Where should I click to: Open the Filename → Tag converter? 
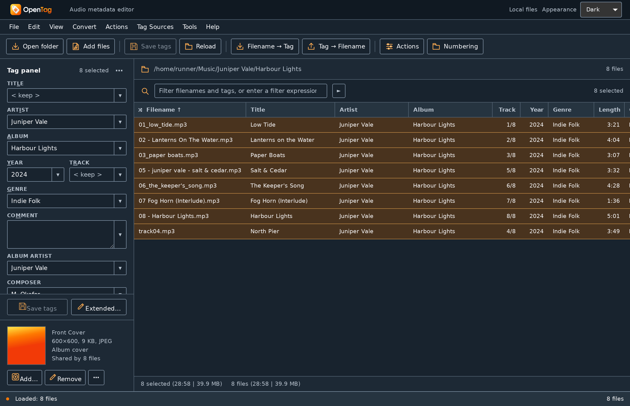(265, 46)
